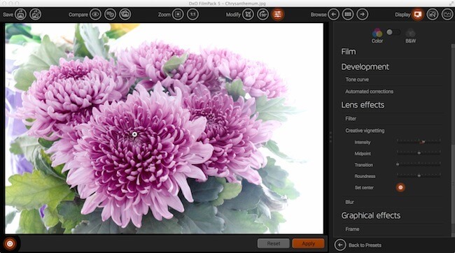This screenshot has width=455, height=253.
Task: Collapse the Lens effects section
Action: click(x=363, y=105)
